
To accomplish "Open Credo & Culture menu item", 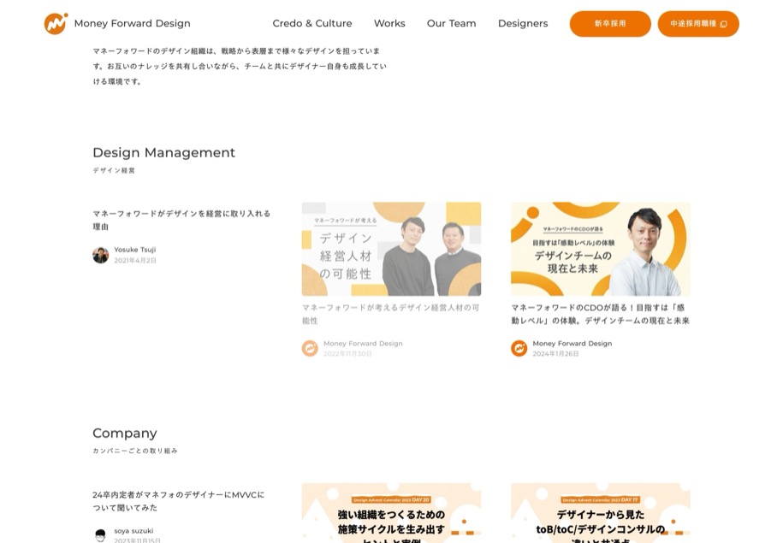I will coord(312,23).
